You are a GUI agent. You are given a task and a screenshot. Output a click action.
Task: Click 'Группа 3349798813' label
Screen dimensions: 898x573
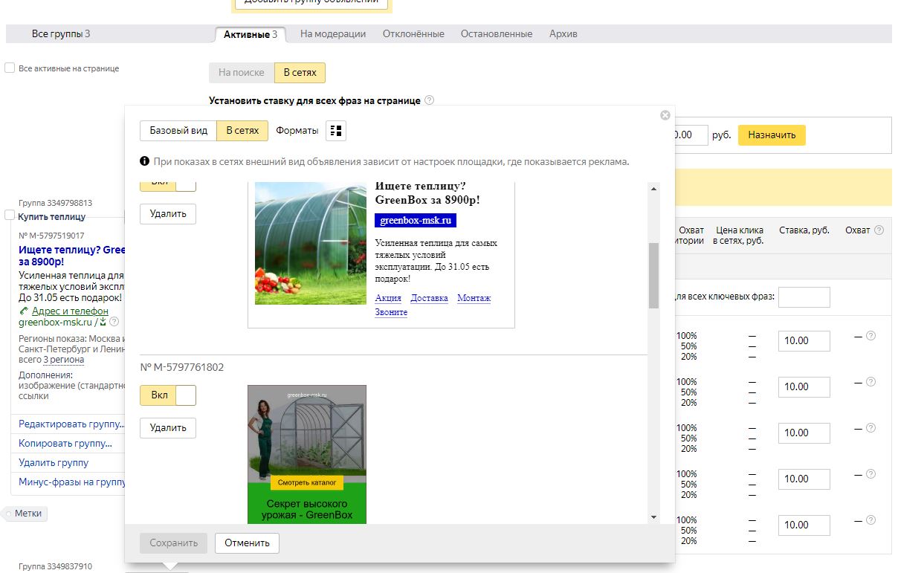55,203
